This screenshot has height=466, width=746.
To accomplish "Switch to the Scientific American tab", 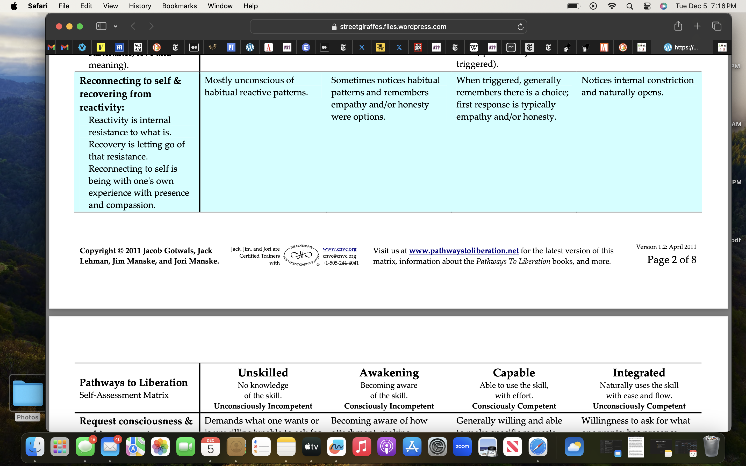I will click(138, 47).
